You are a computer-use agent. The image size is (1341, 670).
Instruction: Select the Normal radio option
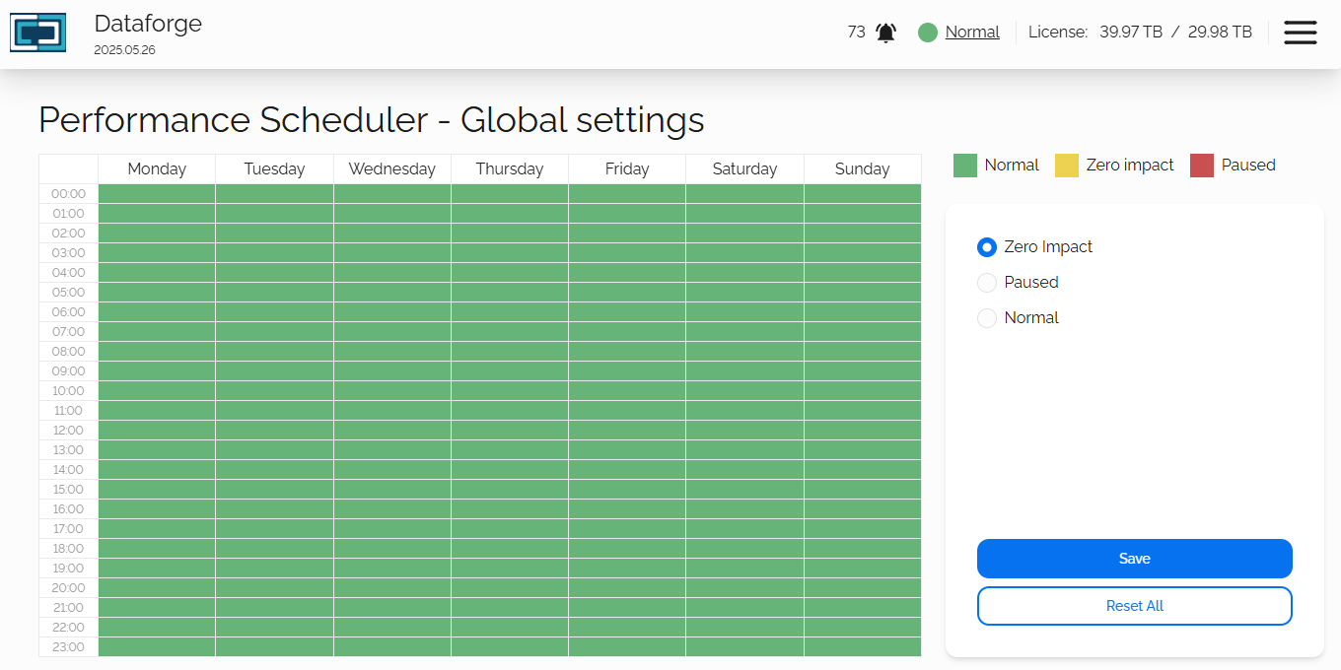[987, 318]
